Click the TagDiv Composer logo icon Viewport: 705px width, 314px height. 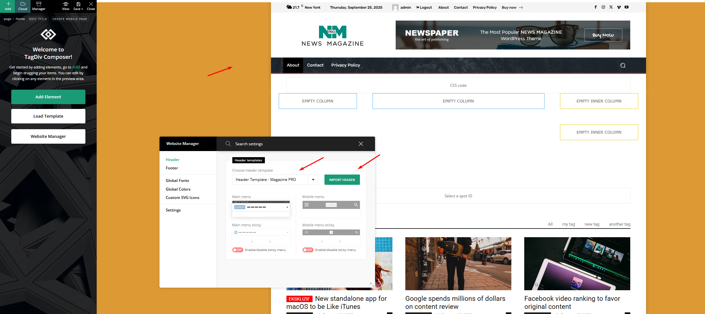[48, 34]
